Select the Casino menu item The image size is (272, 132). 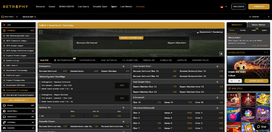pos(52,7)
